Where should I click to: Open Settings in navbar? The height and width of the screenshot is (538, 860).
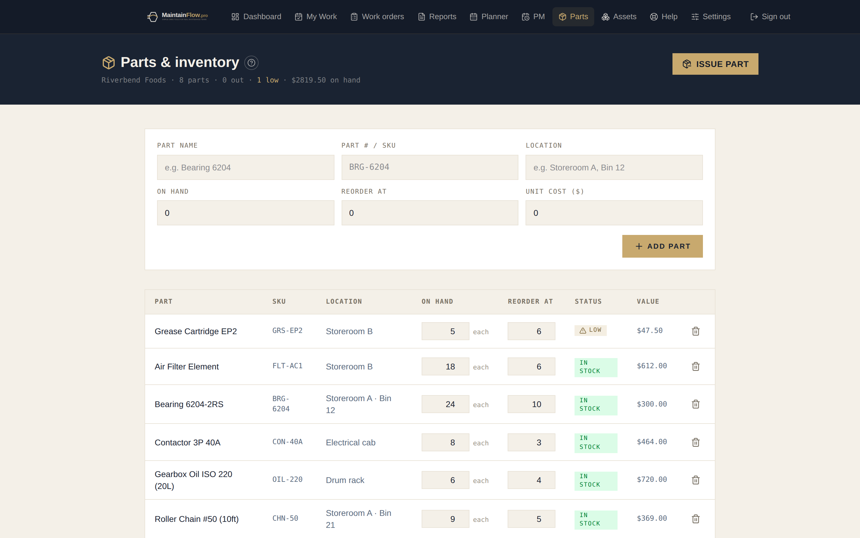[x=711, y=17]
